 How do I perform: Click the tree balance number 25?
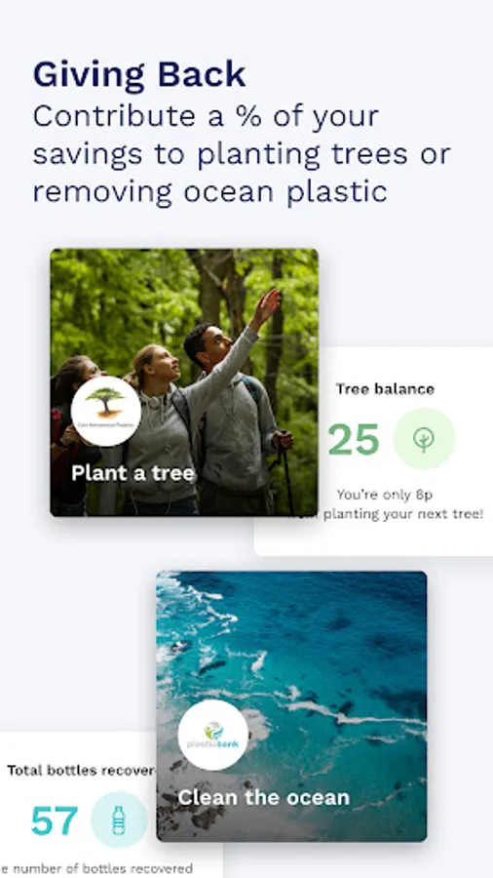[354, 440]
